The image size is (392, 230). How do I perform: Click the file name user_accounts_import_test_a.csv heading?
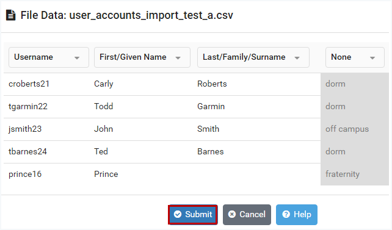pos(151,15)
